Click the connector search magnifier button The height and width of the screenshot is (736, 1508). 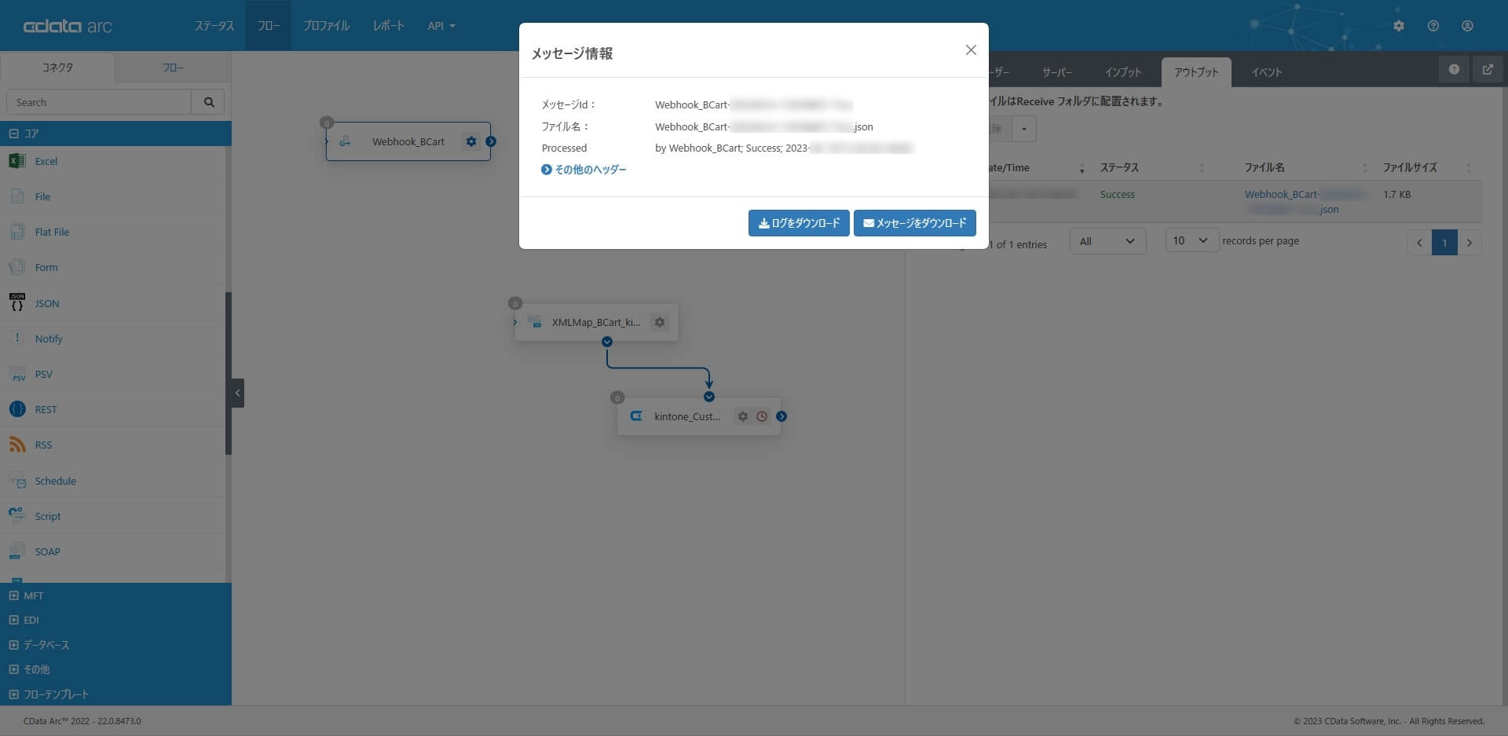pos(208,102)
